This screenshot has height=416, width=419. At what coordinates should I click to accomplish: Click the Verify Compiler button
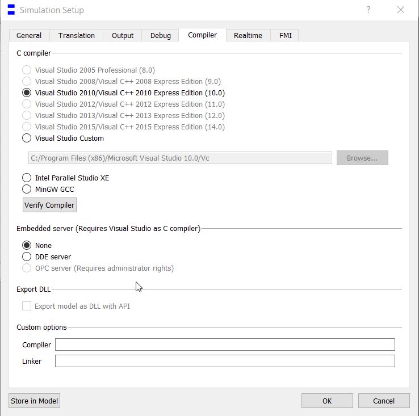(x=49, y=205)
